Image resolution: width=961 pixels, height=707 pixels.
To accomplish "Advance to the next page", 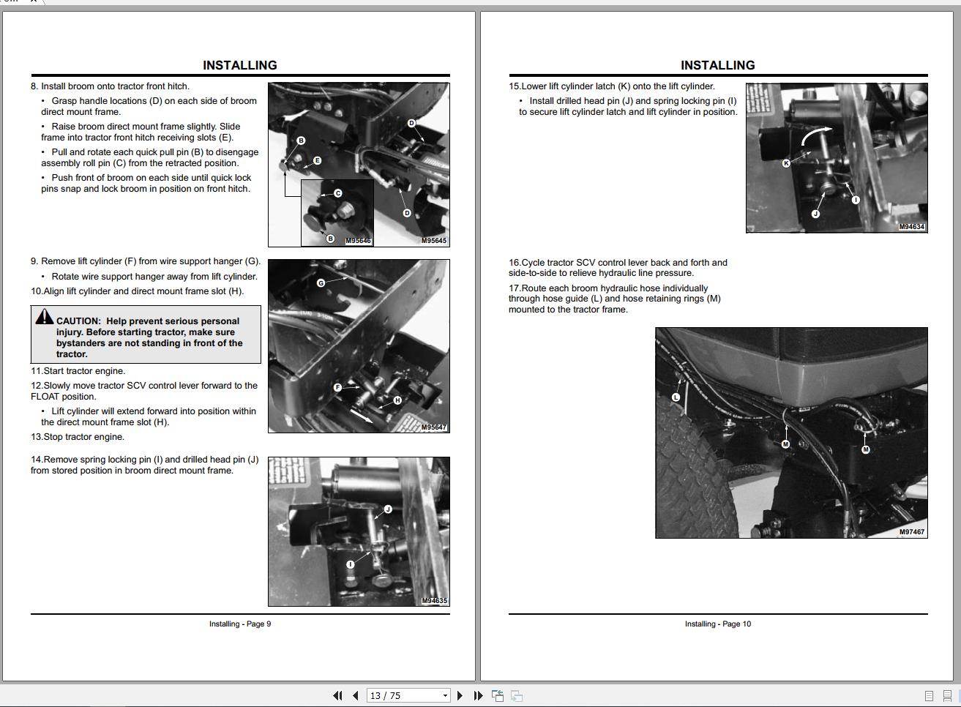I will pyautogui.click(x=460, y=695).
